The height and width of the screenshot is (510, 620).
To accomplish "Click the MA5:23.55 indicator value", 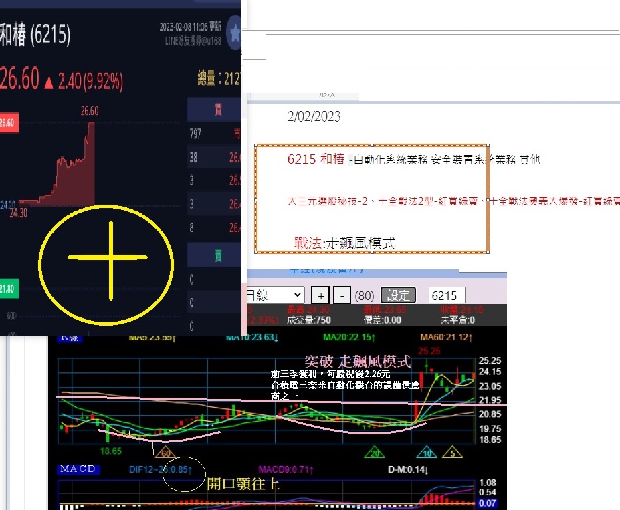I will [x=152, y=338].
